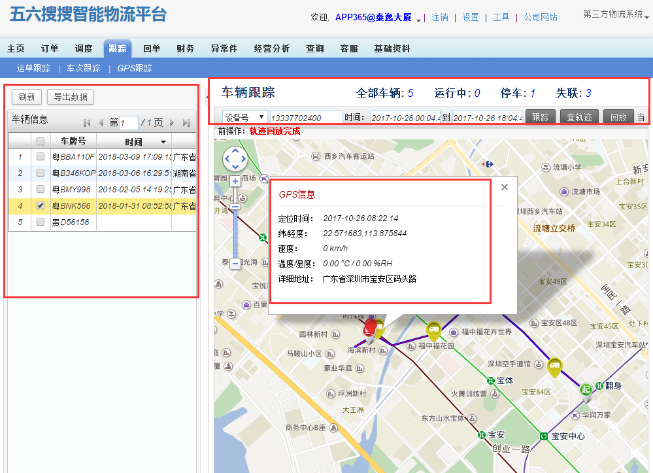The width and height of the screenshot is (653, 473).
Task: Click the map pan direction control
Action: click(235, 159)
